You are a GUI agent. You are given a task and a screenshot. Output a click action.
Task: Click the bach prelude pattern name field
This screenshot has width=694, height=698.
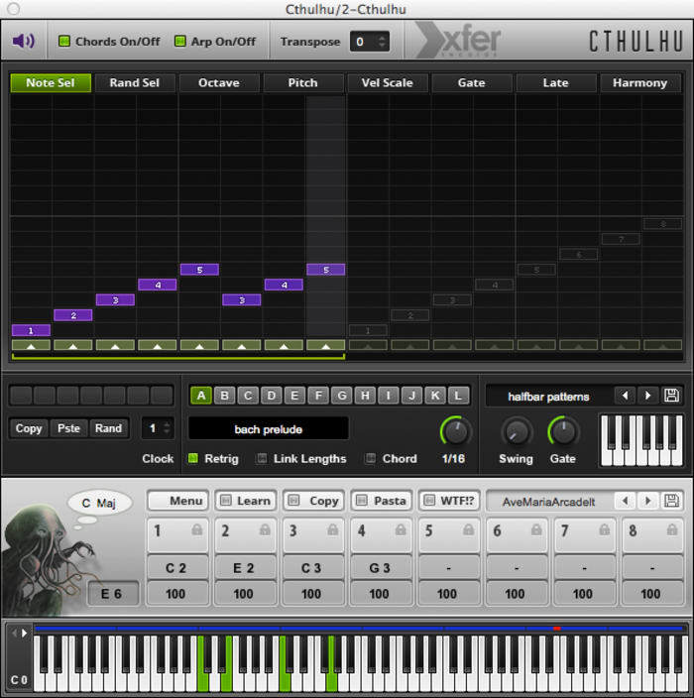pos(268,429)
